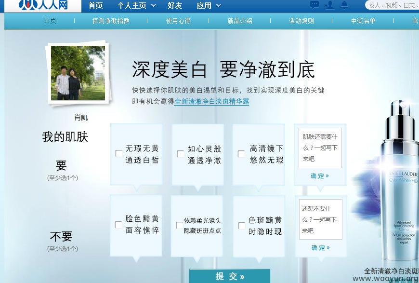Image resolution: width=419 pixels, height=283 pixels.
Task: Open the 好友 menu item
Action: (175, 5)
